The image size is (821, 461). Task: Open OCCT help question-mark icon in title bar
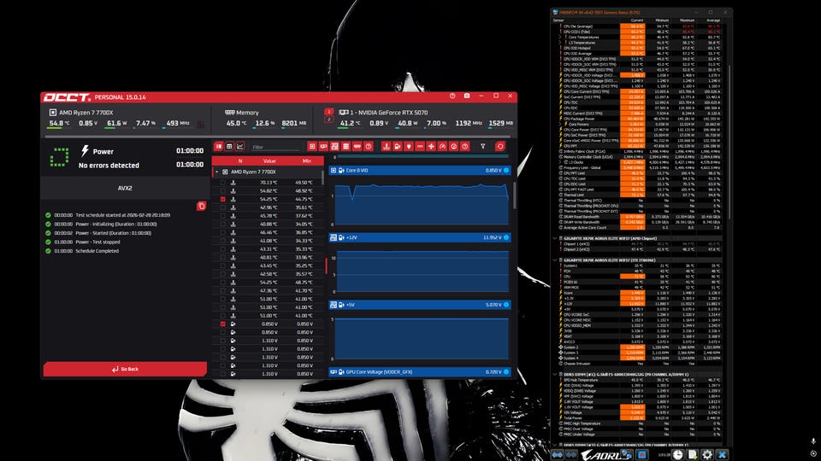[x=452, y=96]
